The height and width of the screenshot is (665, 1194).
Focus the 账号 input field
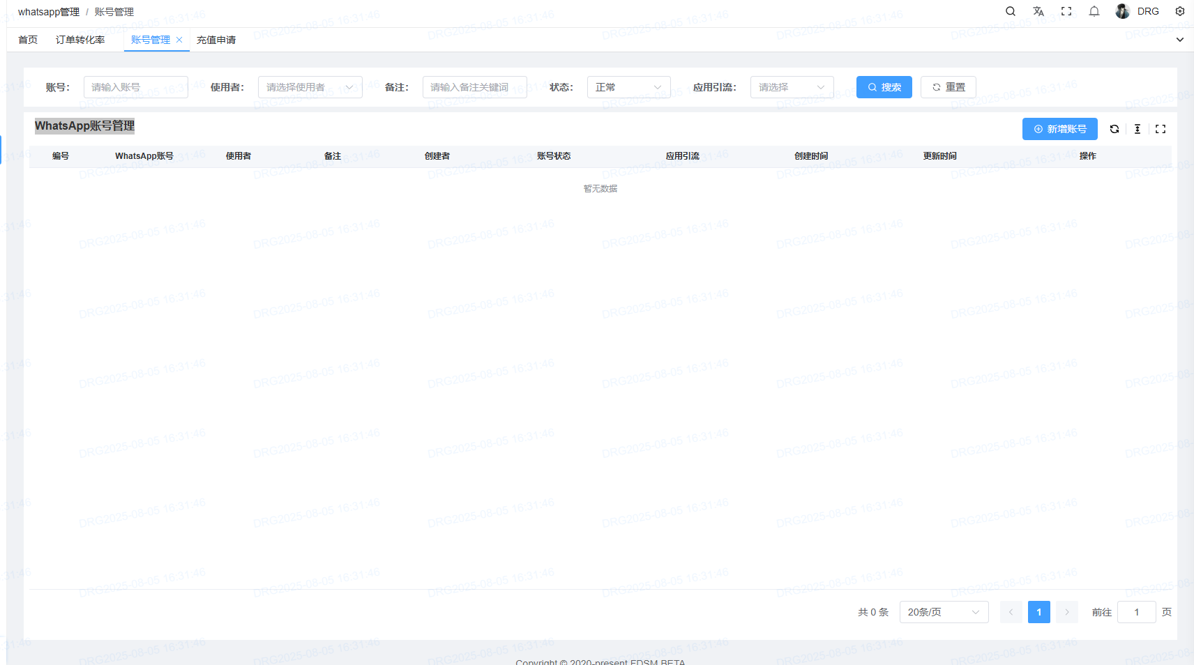coord(135,87)
